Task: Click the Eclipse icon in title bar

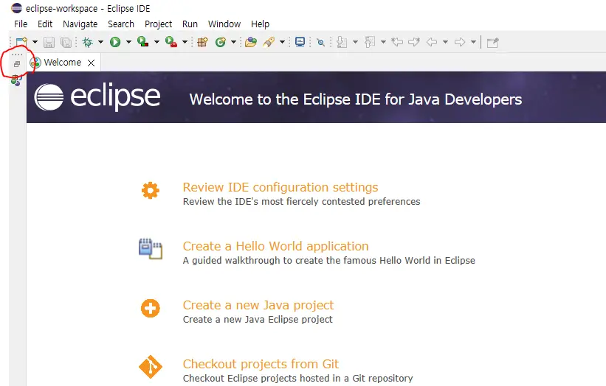Action: pos(17,8)
